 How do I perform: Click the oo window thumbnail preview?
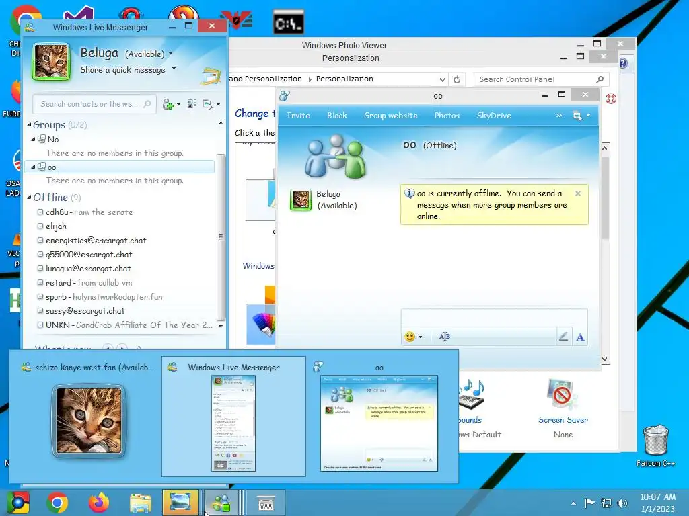click(x=379, y=423)
